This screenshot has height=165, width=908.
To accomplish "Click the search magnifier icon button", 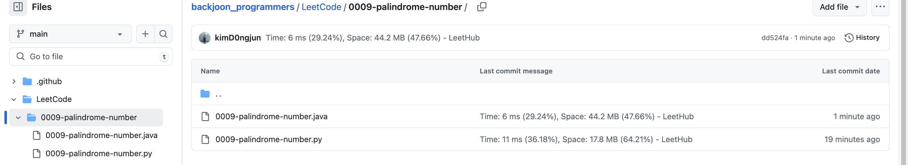I will pyautogui.click(x=163, y=34).
